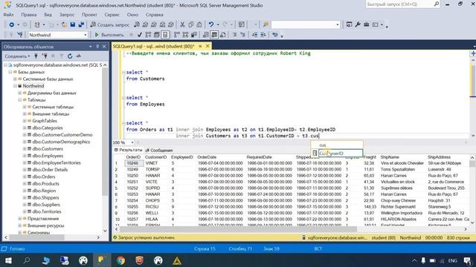Toggle Include Client Statistics
476x267 pixels.
coord(193,35)
